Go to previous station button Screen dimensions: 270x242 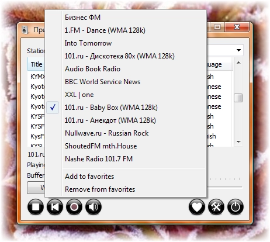pyautogui.click(x=55, y=207)
